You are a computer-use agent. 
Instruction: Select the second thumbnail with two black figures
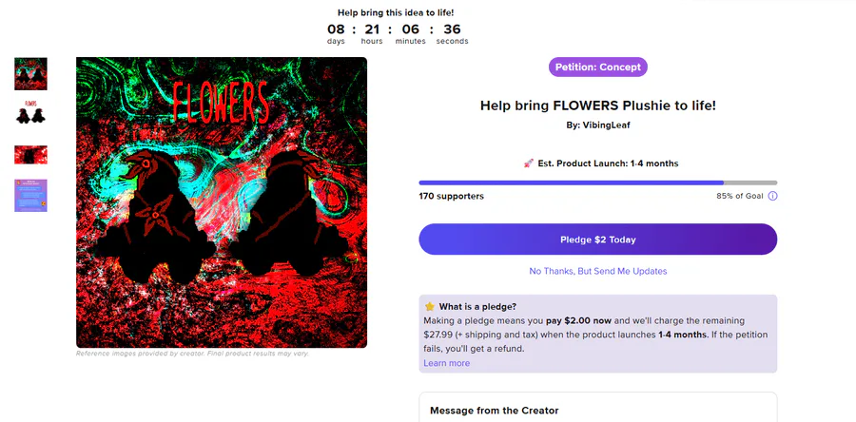30,112
